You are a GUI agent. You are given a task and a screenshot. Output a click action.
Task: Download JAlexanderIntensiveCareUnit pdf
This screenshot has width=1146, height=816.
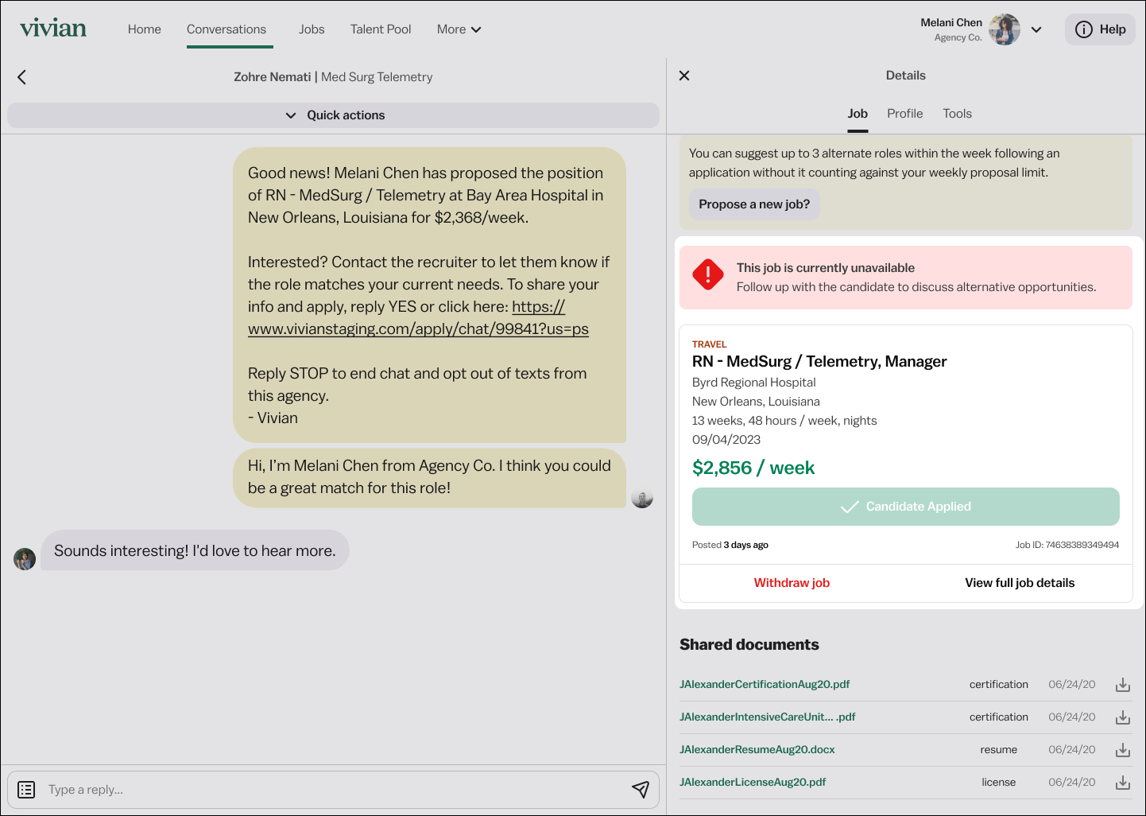1123,717
